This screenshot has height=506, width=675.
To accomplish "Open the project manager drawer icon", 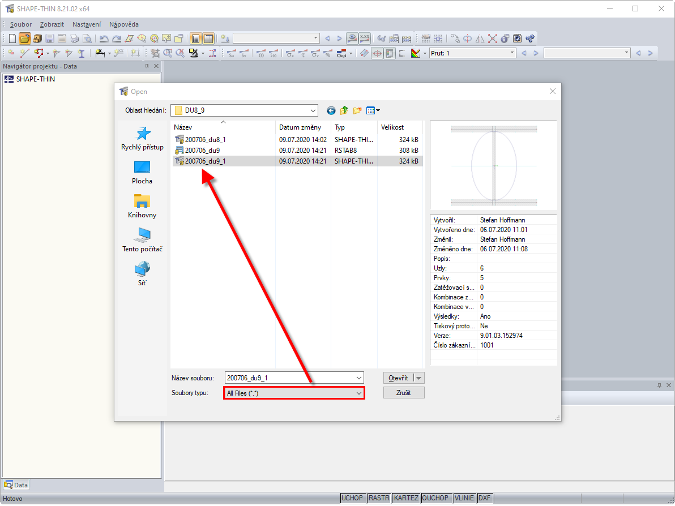I will coord(37,38).
